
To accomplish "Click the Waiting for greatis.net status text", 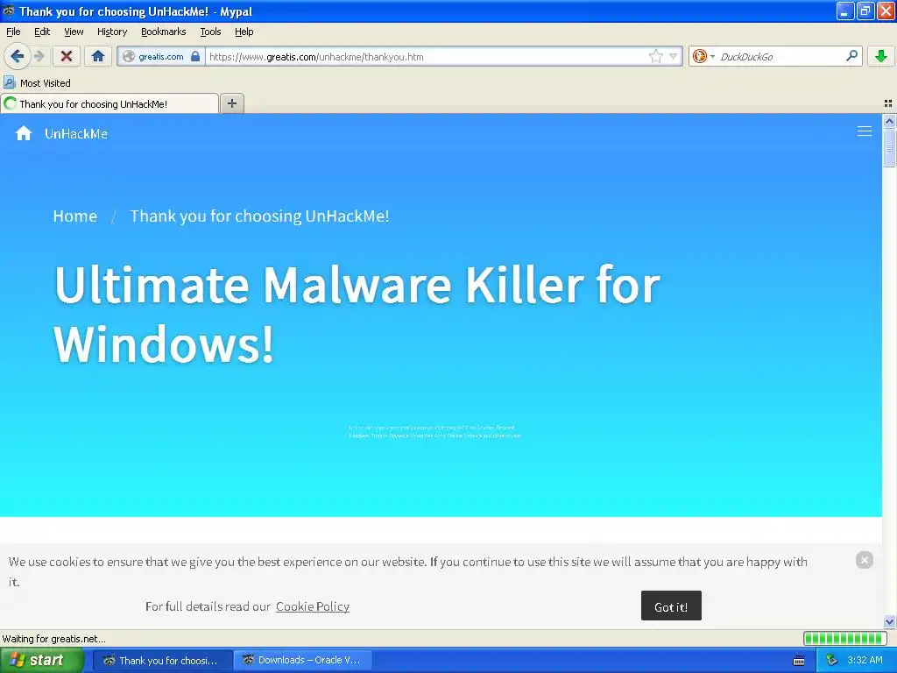I will point(53,639).
